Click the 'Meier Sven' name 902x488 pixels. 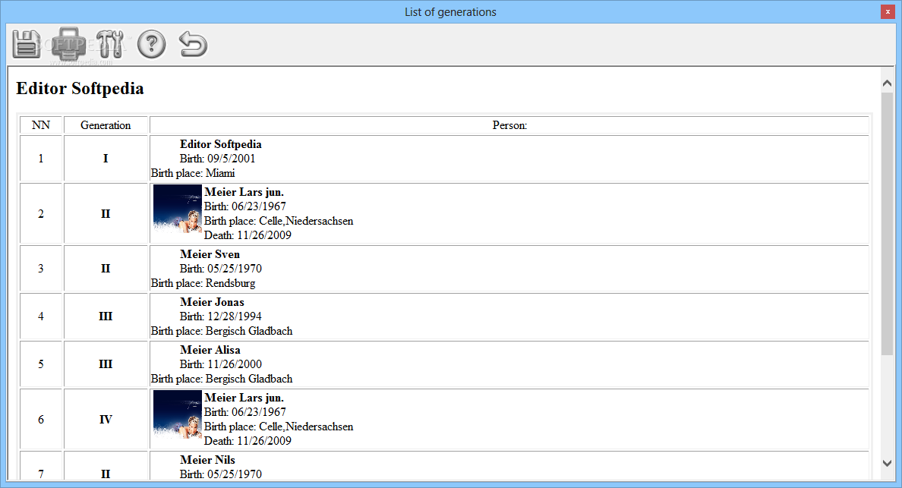210,254
